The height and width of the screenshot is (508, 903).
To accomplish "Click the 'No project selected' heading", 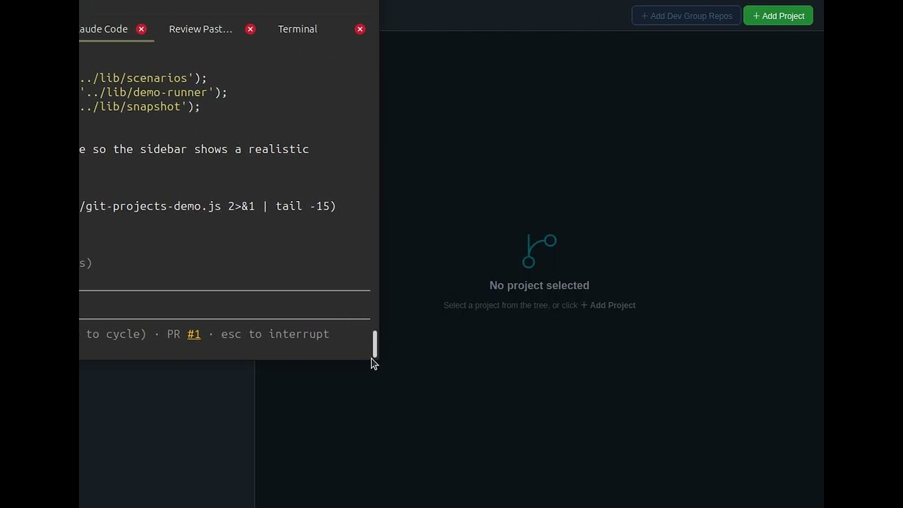I will [x=539, y=285].
